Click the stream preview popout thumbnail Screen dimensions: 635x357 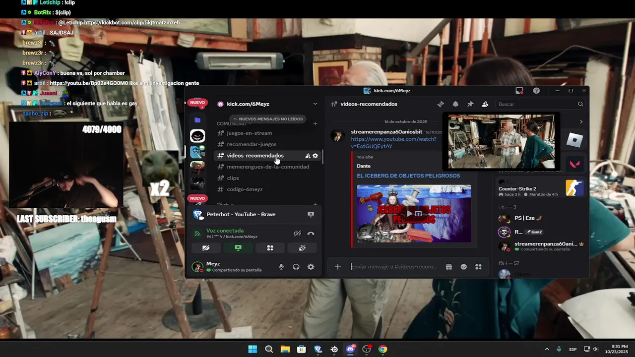[502, 142]
